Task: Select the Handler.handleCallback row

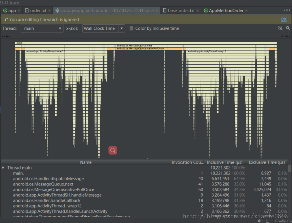Action: coord(144,200)
